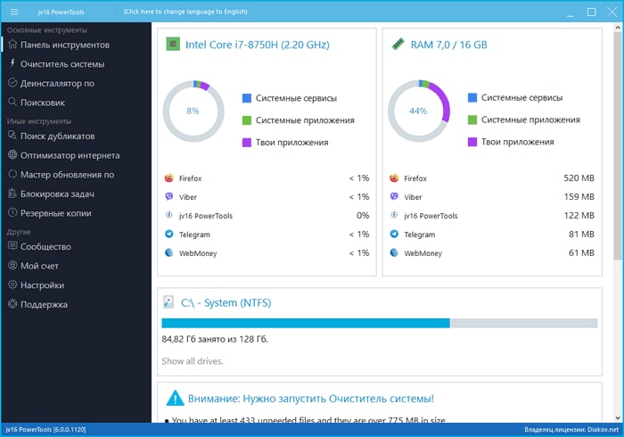Click the version label in status bar
Image resolution: width=624 pixels, height=437 pixels.
tap(45, 430)
